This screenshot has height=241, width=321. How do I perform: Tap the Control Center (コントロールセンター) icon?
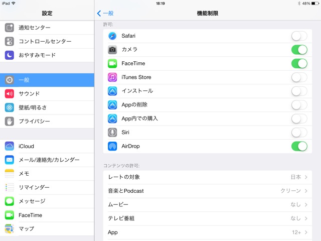(10, 41)
